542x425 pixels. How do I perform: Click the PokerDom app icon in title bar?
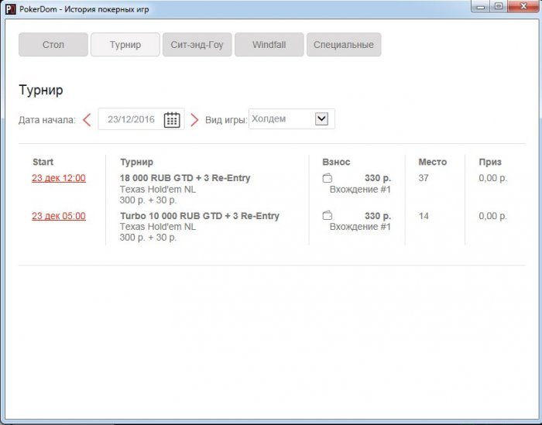(10, 9)
